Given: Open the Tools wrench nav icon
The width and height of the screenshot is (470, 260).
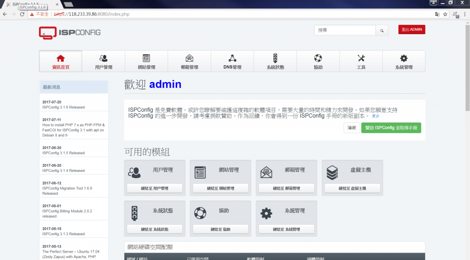Looking at the screenshot, I should point(361,58).
